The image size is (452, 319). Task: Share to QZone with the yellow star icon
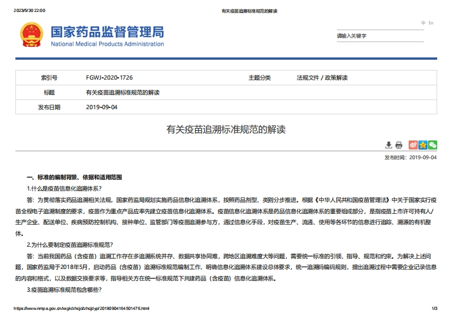423,145
